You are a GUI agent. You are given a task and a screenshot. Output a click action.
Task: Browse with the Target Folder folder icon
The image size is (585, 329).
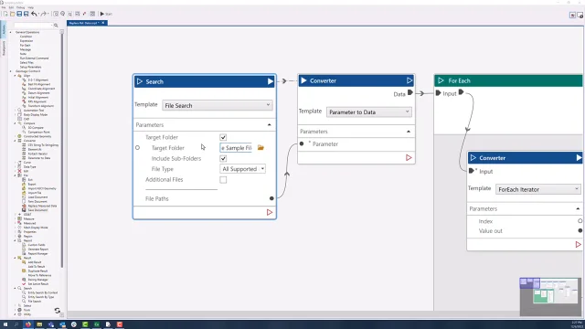click(x=261, y=148)
